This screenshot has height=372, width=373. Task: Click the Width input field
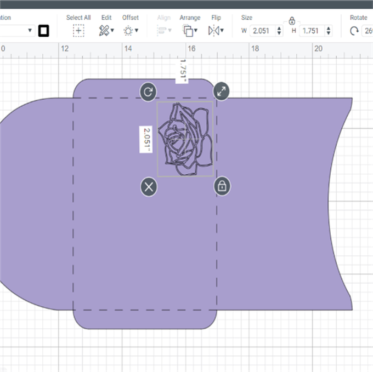coord(263,31)
